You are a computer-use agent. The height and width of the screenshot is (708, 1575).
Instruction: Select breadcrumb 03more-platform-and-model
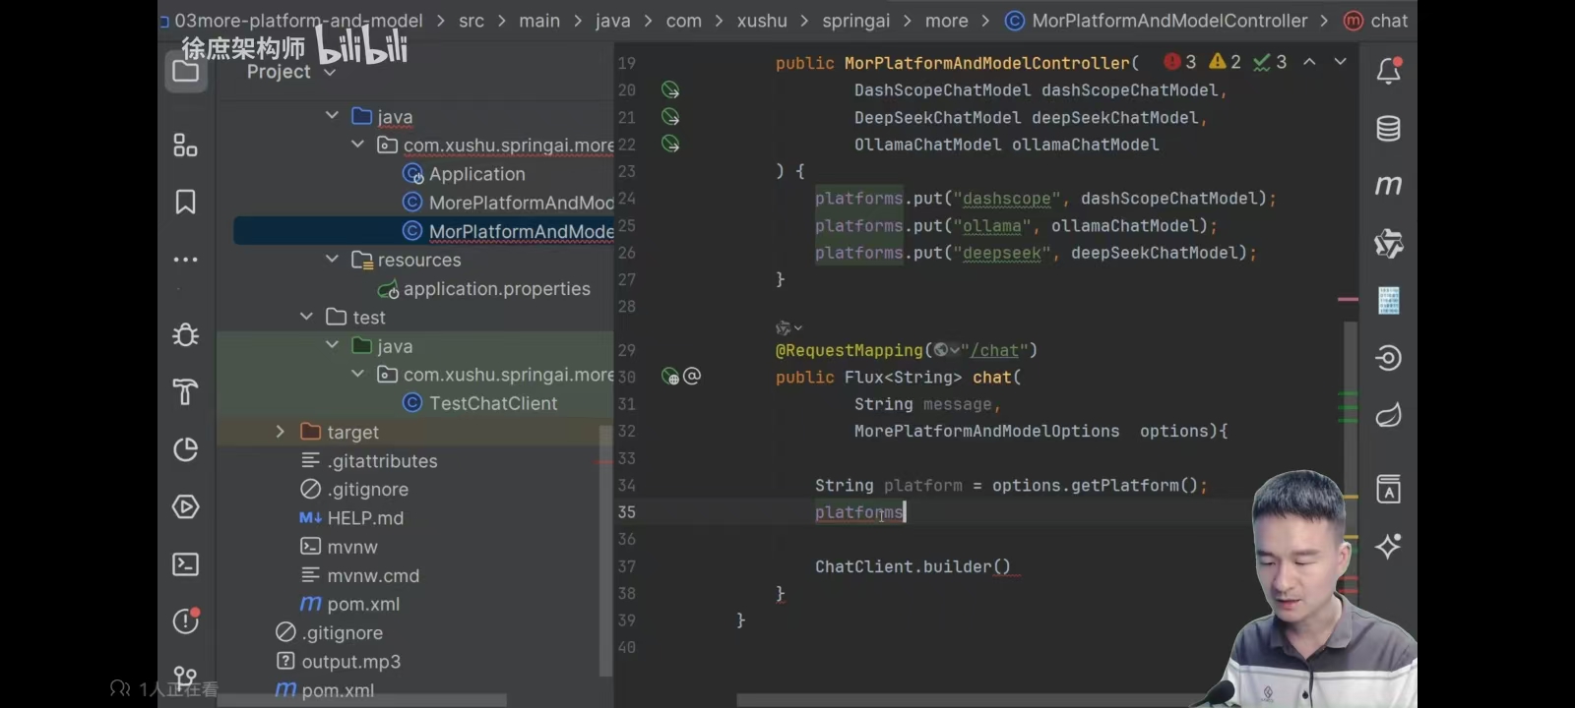point(298,21)
